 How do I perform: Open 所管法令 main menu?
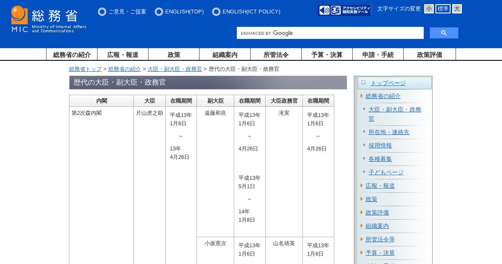click(276, 54)
